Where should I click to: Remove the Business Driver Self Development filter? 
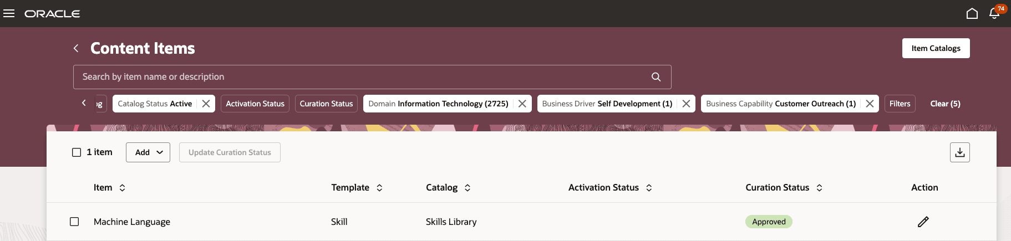pos(686,104)
